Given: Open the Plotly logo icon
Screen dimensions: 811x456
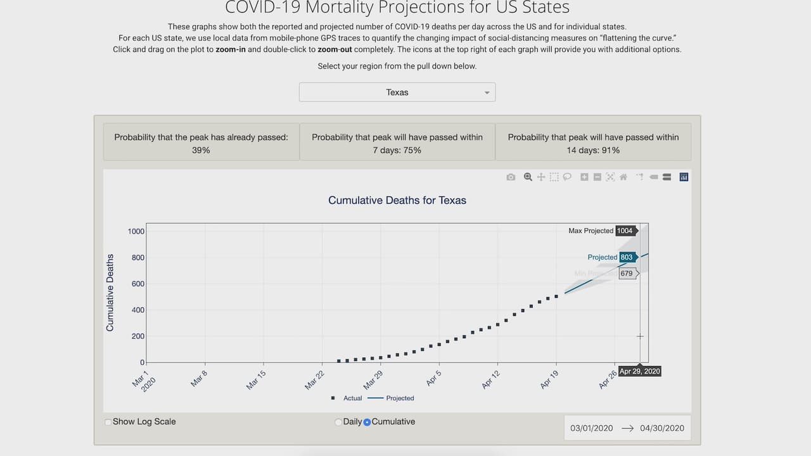Looking at the screenshot, I should (684, 177).
